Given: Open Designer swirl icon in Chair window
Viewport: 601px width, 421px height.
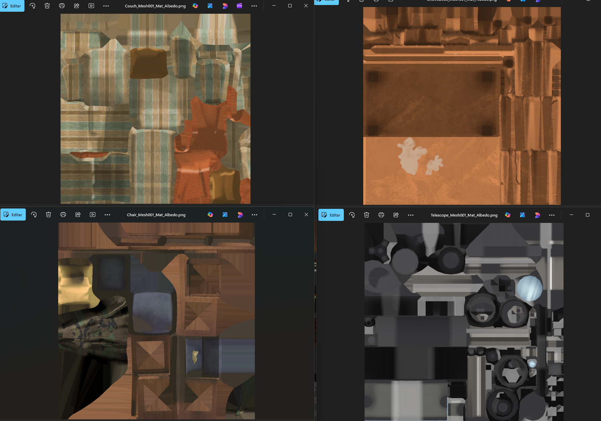Looking at the screenshot, I should click(x=240, y=215).
